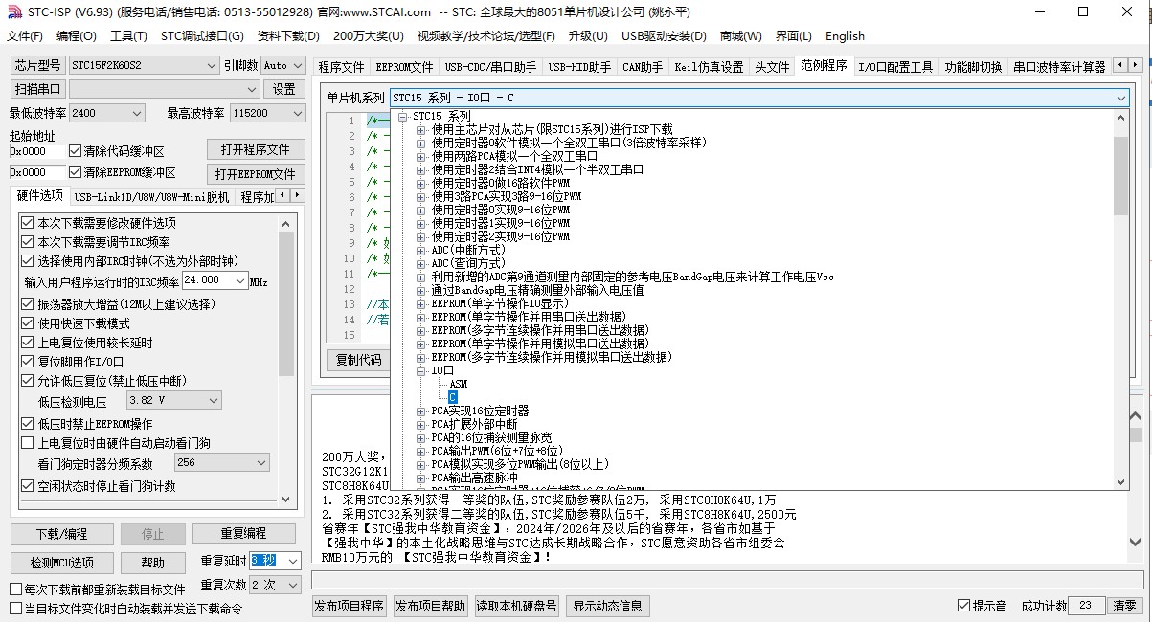This screenshot has height=622, width=1152.
Task: Enable 上电复位时由硬件自动启动看门狗 checkbox
Action: click(116, 443)
